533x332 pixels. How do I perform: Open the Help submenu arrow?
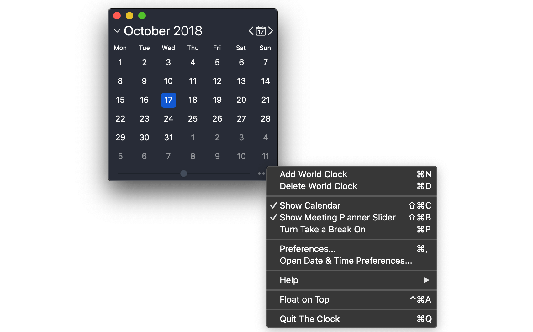pyautogui.click(x=426, y=280)
